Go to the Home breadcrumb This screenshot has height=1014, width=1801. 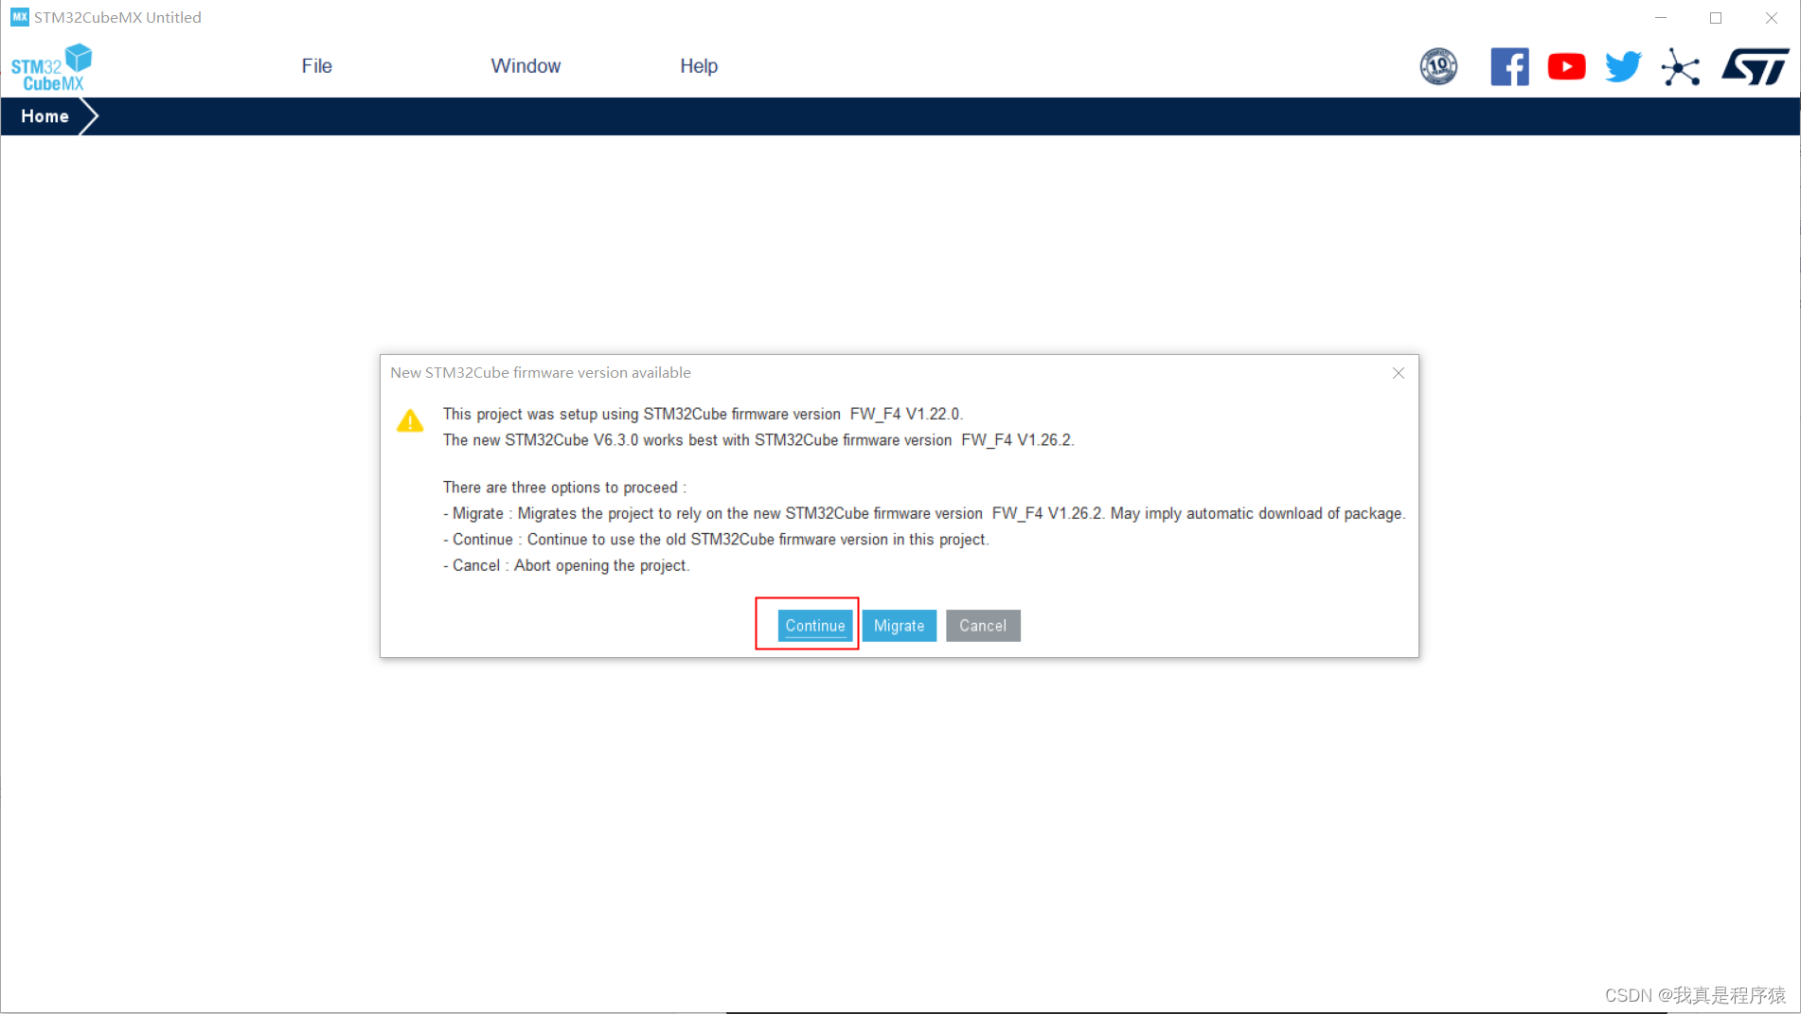45,116
